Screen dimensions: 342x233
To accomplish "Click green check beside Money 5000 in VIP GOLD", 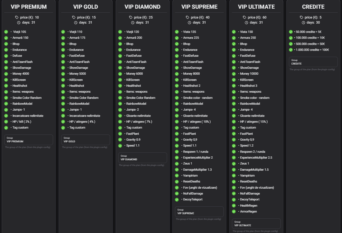I will (x=63, y=74).
